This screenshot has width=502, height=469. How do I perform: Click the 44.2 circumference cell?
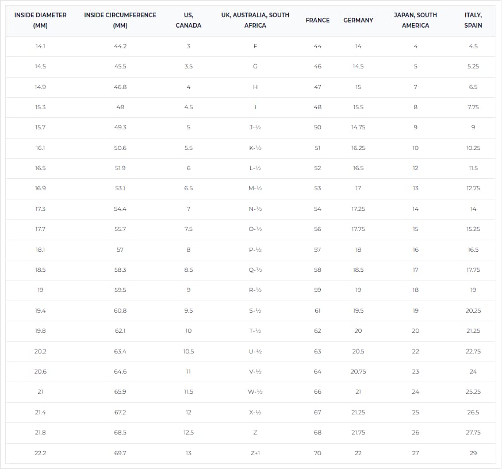[x=120, y=47]
